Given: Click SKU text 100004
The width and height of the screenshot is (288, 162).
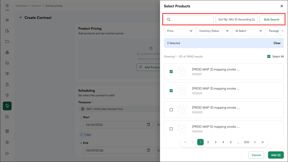Looking at the screenshot, I should (x=197, y=131).
